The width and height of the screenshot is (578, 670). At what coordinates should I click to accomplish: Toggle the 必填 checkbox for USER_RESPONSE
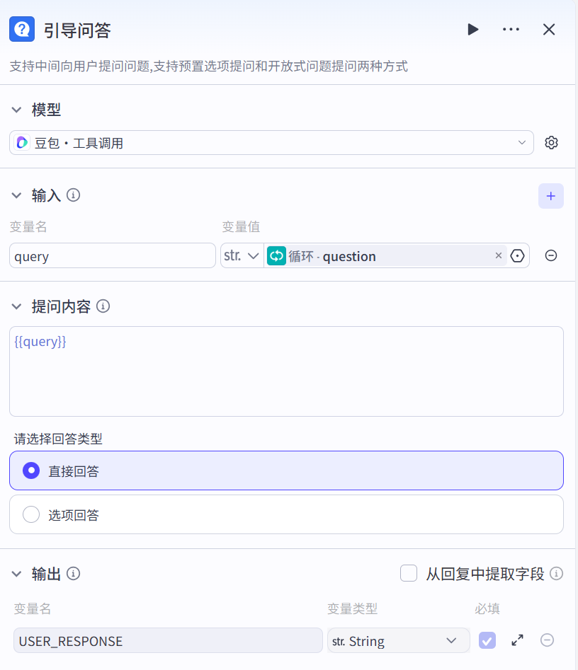point(487,640)
